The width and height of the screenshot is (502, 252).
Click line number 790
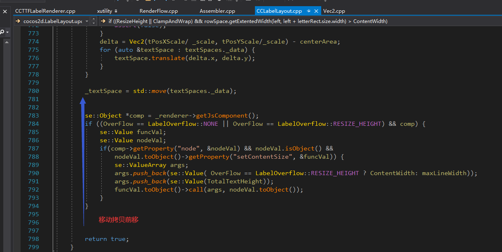[x=33, y=173]
